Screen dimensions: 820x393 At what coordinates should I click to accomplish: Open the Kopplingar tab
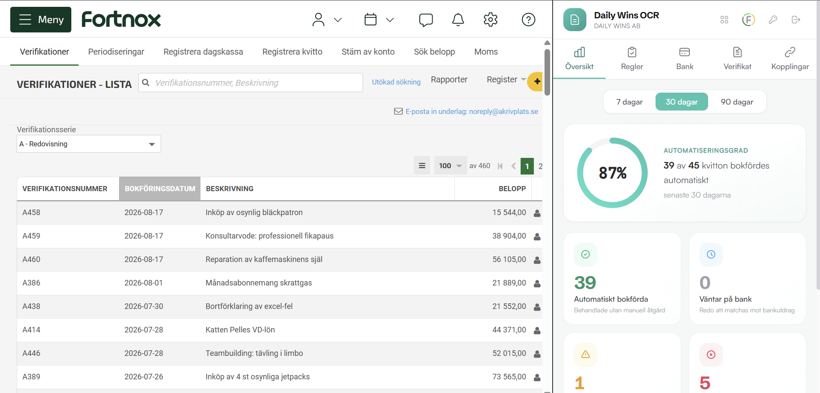coord(790,59)
